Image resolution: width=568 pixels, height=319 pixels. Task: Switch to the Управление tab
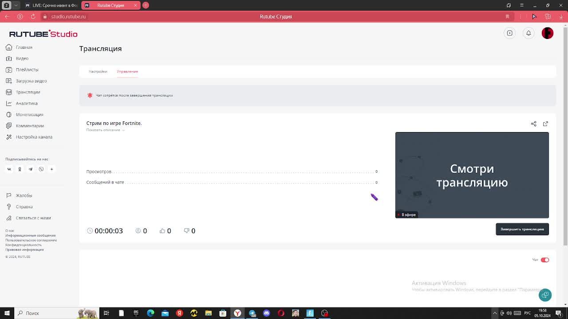127,71
